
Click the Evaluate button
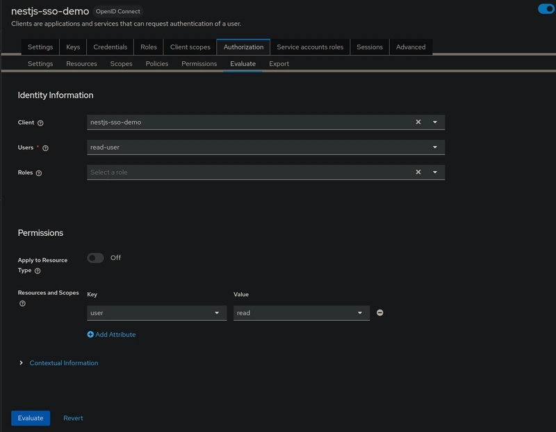pos(31,418)
